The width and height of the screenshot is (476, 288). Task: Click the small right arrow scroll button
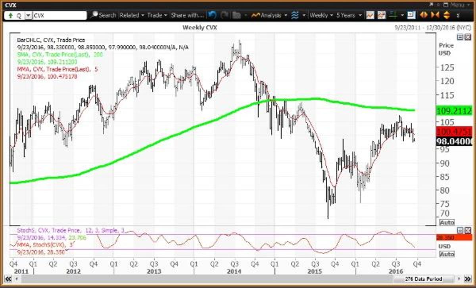click(459, 279)
